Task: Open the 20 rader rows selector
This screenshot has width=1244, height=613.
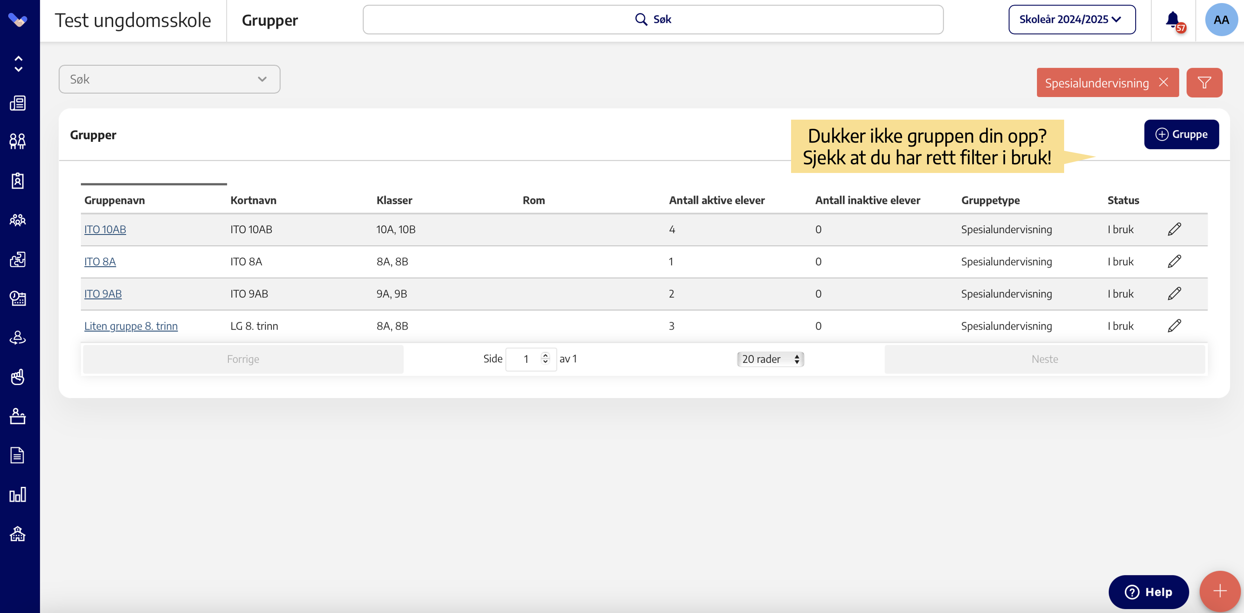Action: pyautogui.click(x=770, y=359)
